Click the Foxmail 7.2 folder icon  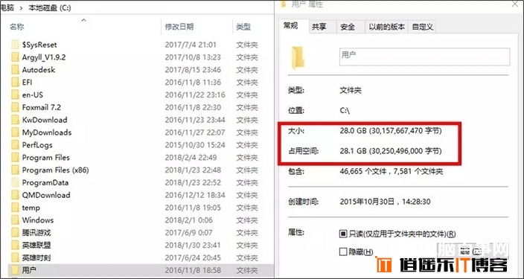pyautogui.click(x=15, y=107)
